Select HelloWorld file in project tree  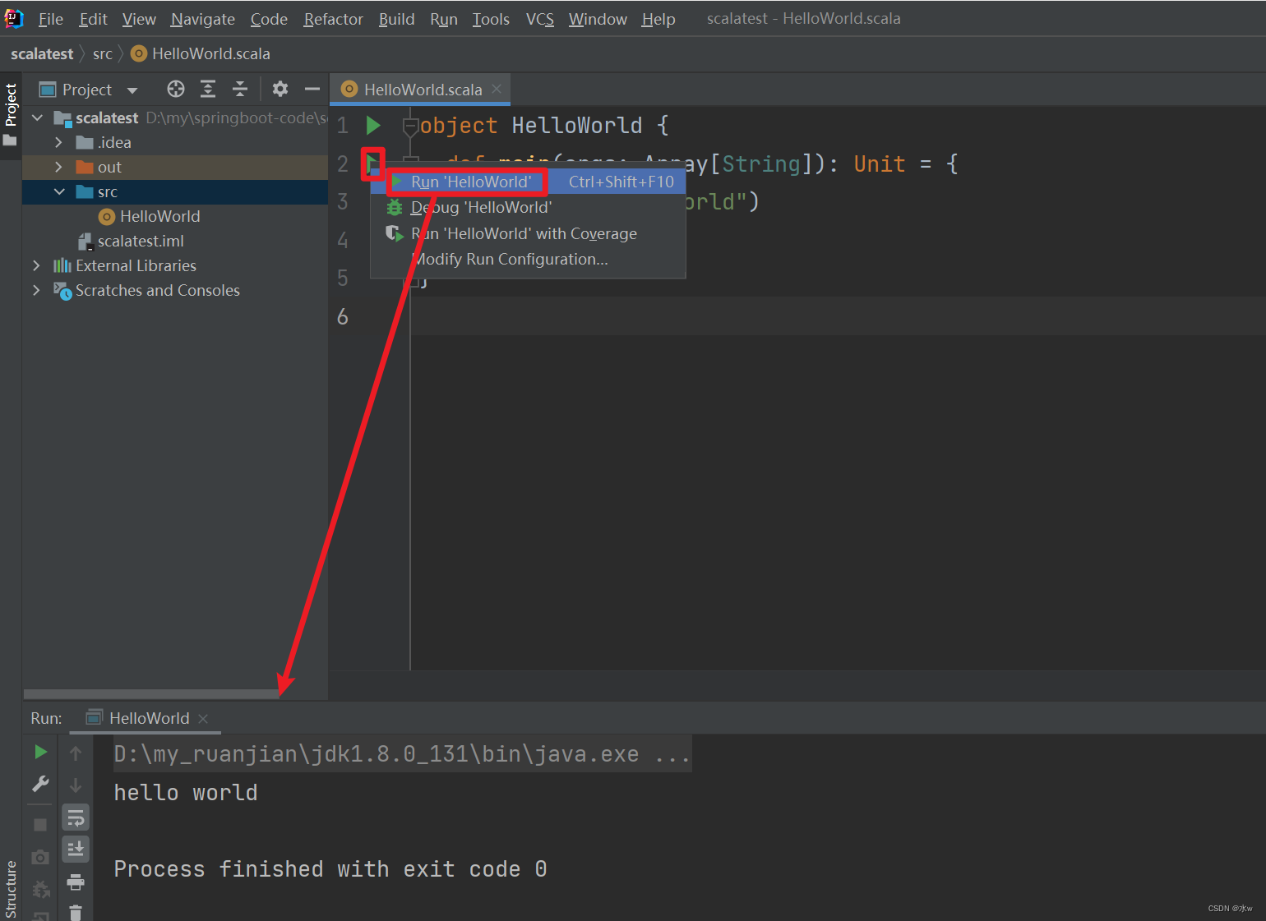(159, 216)
